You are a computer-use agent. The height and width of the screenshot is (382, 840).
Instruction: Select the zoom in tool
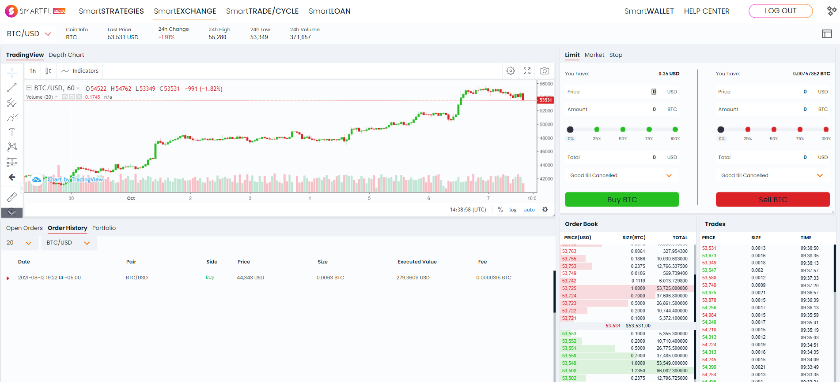pyautogui.click(x=12, y=212)
